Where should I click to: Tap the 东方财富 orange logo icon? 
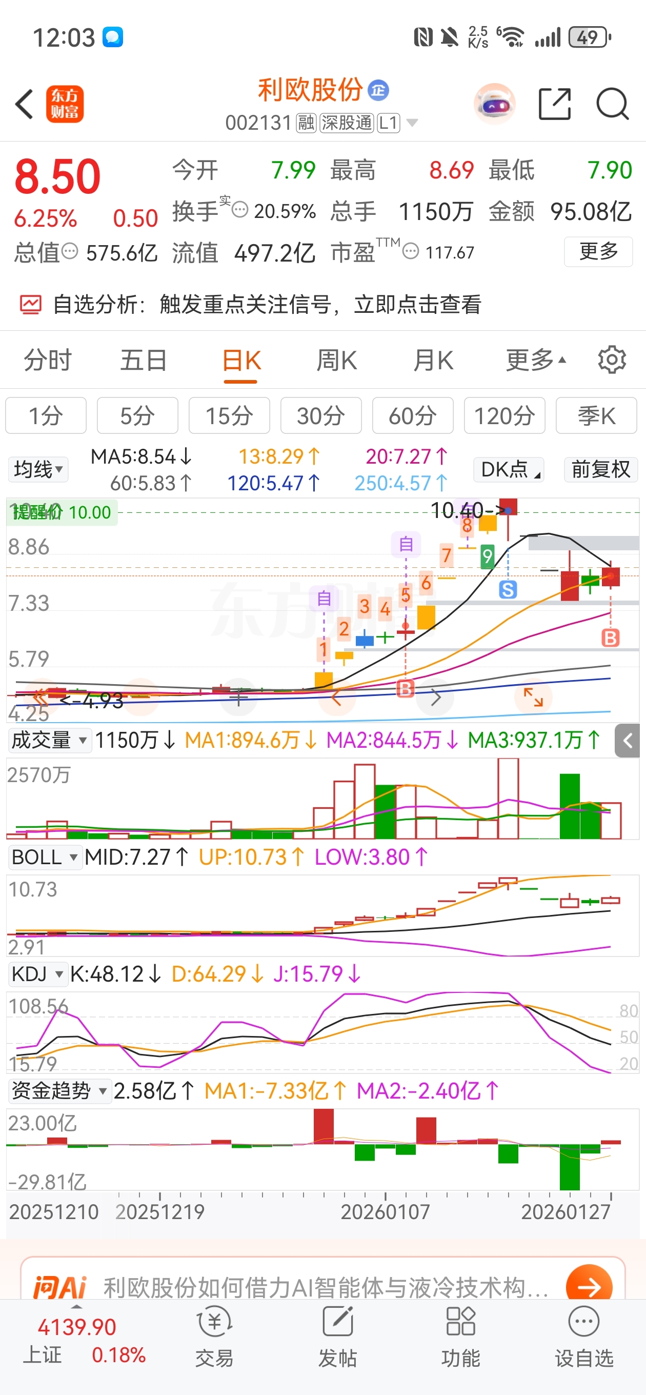click(x=65, y=104)
